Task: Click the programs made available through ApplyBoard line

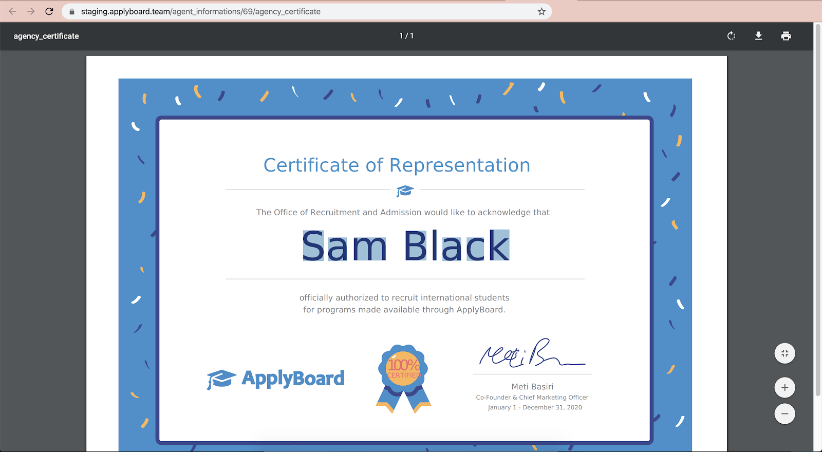Action: pos(404,310)
